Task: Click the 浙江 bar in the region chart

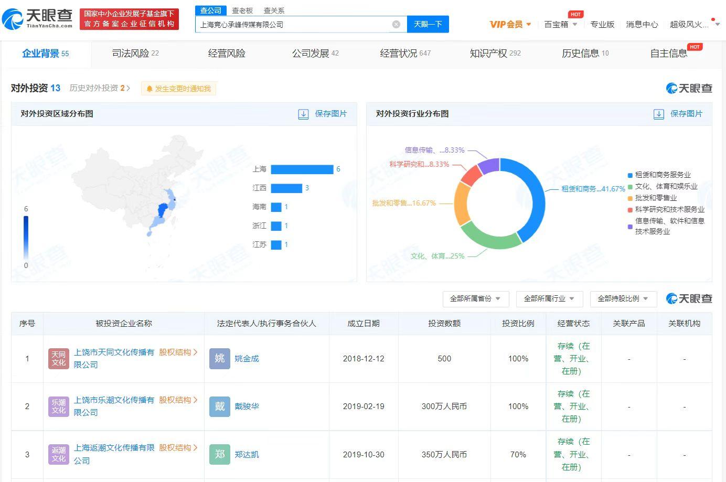Action: coord(276,226)
